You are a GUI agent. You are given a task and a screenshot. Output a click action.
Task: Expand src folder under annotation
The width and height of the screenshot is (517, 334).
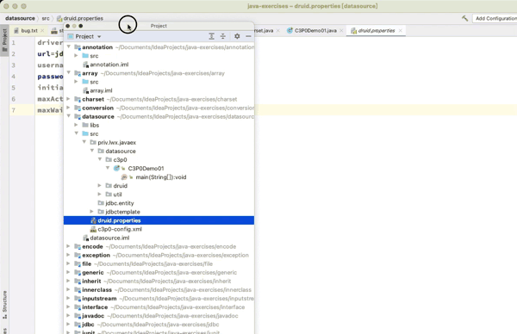[76, 56]
